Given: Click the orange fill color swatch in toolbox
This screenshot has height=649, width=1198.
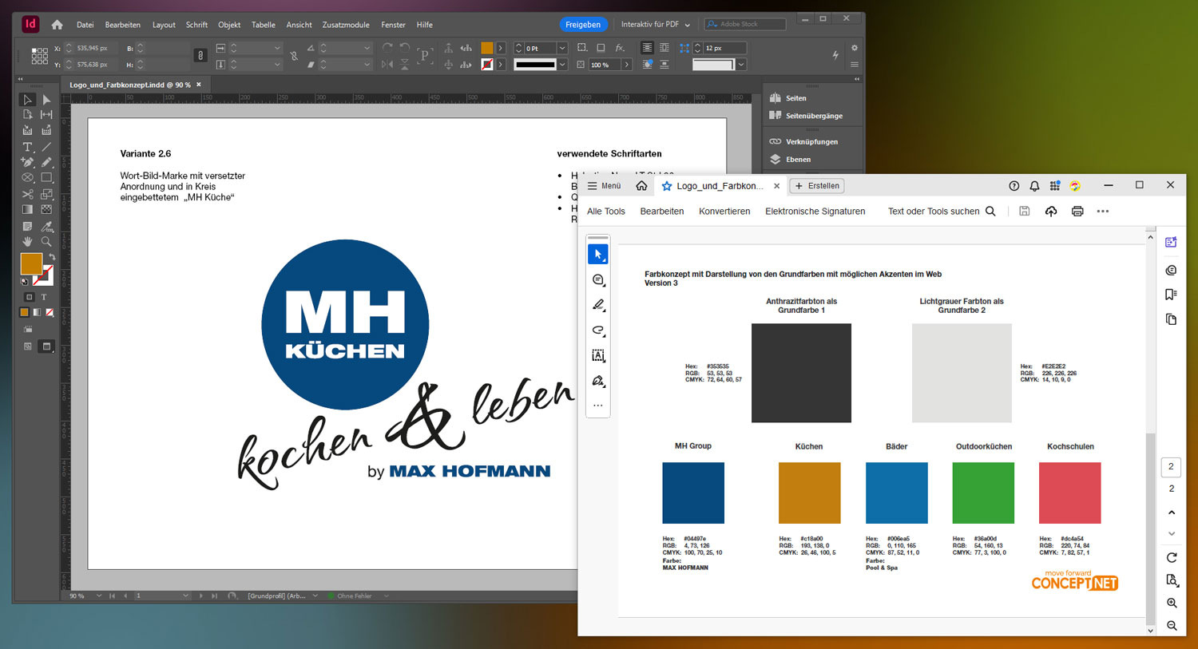Looking at the screenshot, I should 30,263.
